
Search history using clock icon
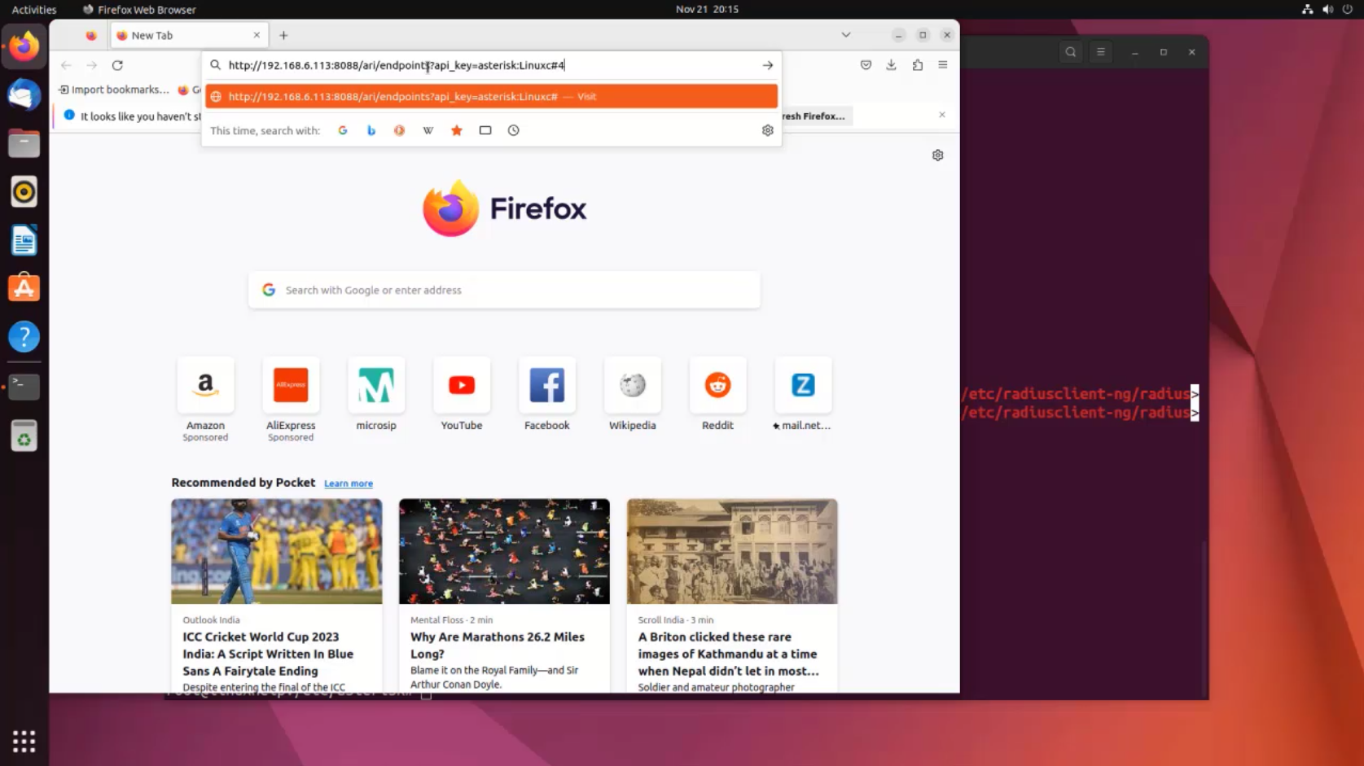[x=513, y=130]
